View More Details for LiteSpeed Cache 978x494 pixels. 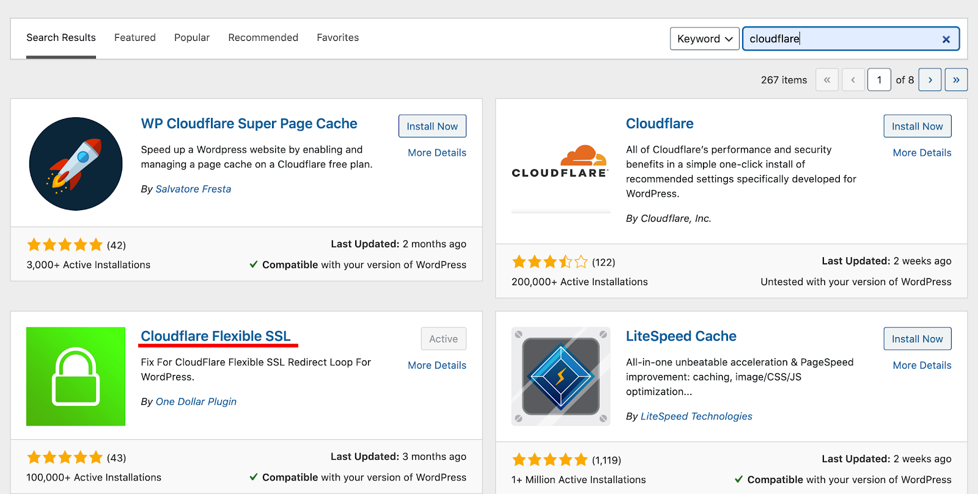pos(922,365)
